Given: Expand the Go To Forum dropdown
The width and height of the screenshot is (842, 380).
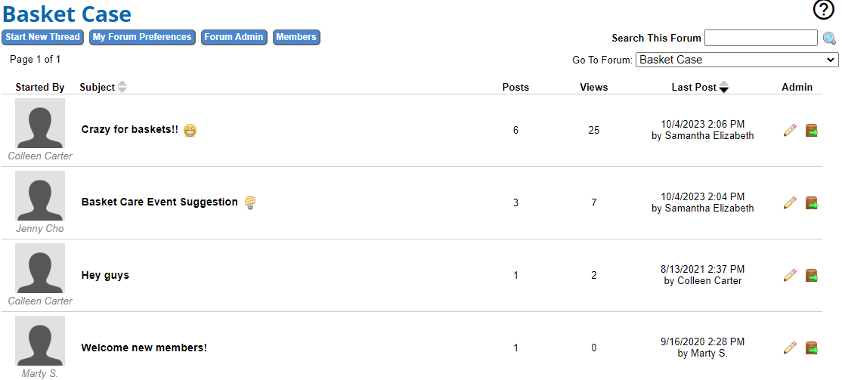Looking at the screenshot, I should pos(737,60).
